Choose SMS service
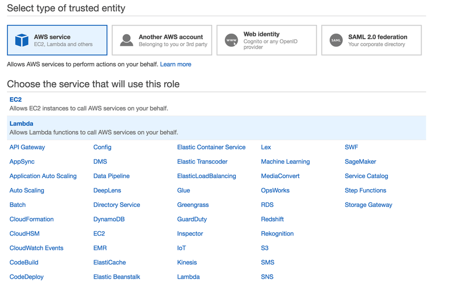This screenshot has height=292, width=451. (268, 262)
